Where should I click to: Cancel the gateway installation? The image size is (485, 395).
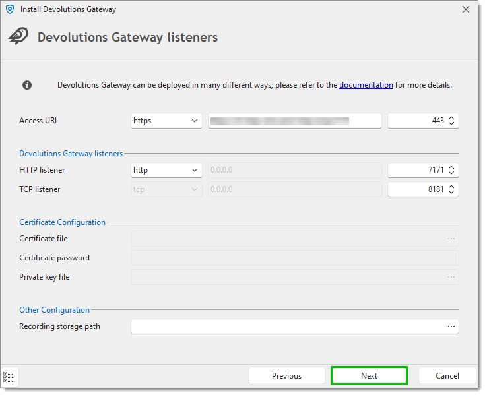[448, 377]
